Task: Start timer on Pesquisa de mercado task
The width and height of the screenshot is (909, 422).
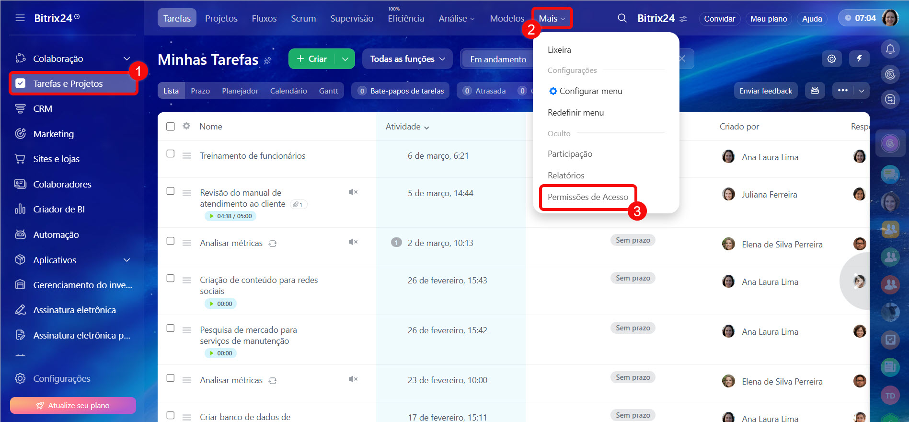Action: (211, 353)
